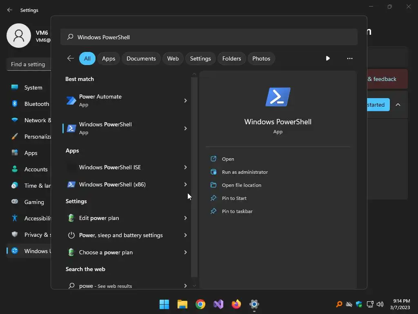
Task: Open Windows Start button on taskbar
Action: click(164, 304)
